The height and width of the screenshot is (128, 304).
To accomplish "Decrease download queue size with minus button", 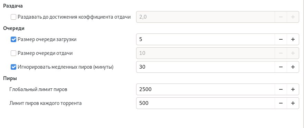I will (281, 39).
